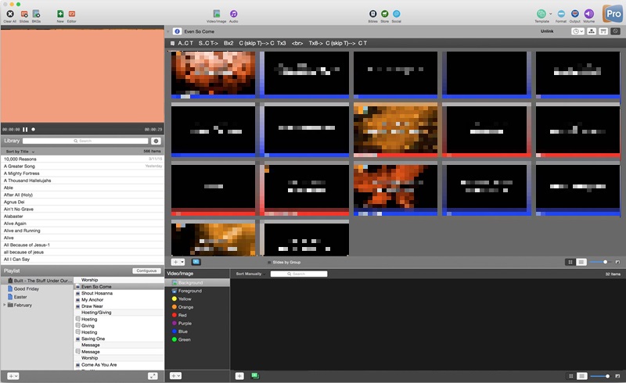Click the expand icon right of media size slider

coord(617,376)
